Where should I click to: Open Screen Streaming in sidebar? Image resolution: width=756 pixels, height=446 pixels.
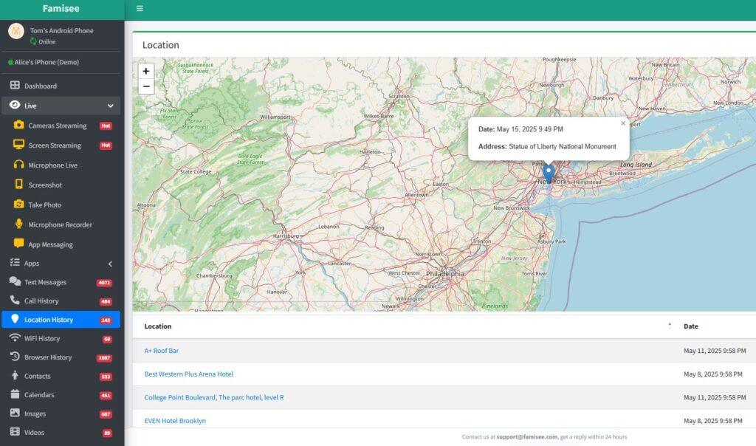(54, 145)
